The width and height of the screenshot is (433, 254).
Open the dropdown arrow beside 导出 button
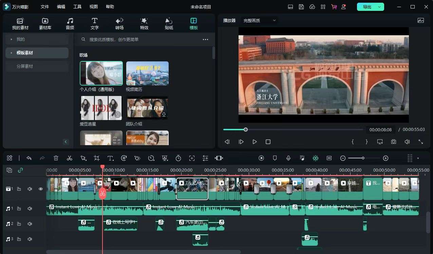tap(379, 7)
